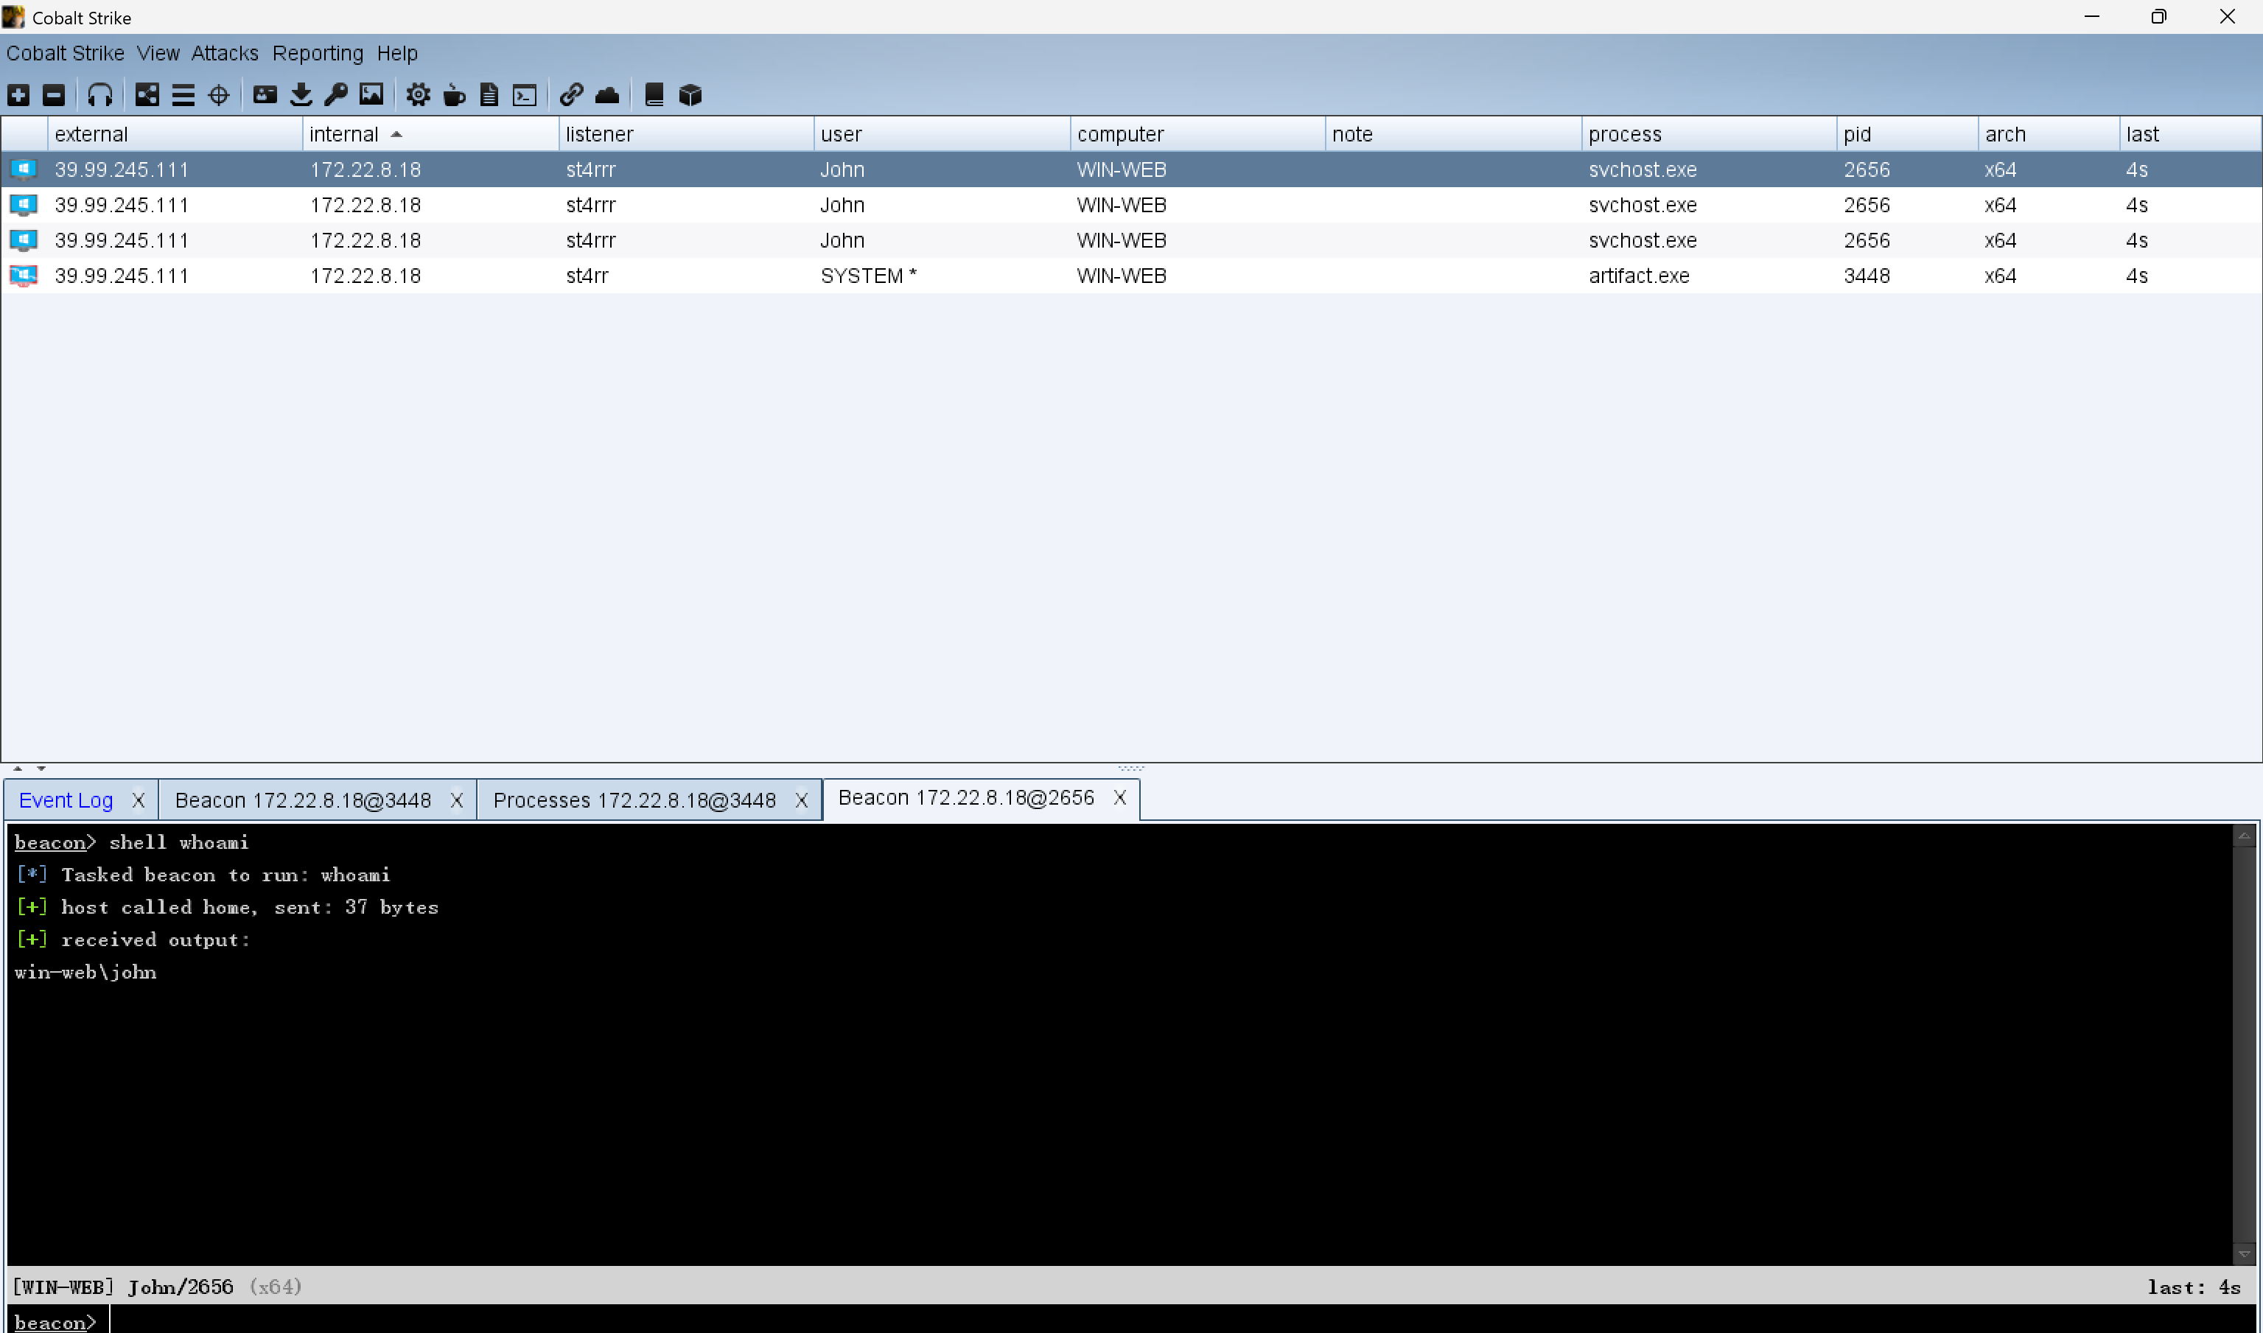The image size is (2263, 1333).
Task: Open the Credentials key icon
Action: click(x=336, y=95)
